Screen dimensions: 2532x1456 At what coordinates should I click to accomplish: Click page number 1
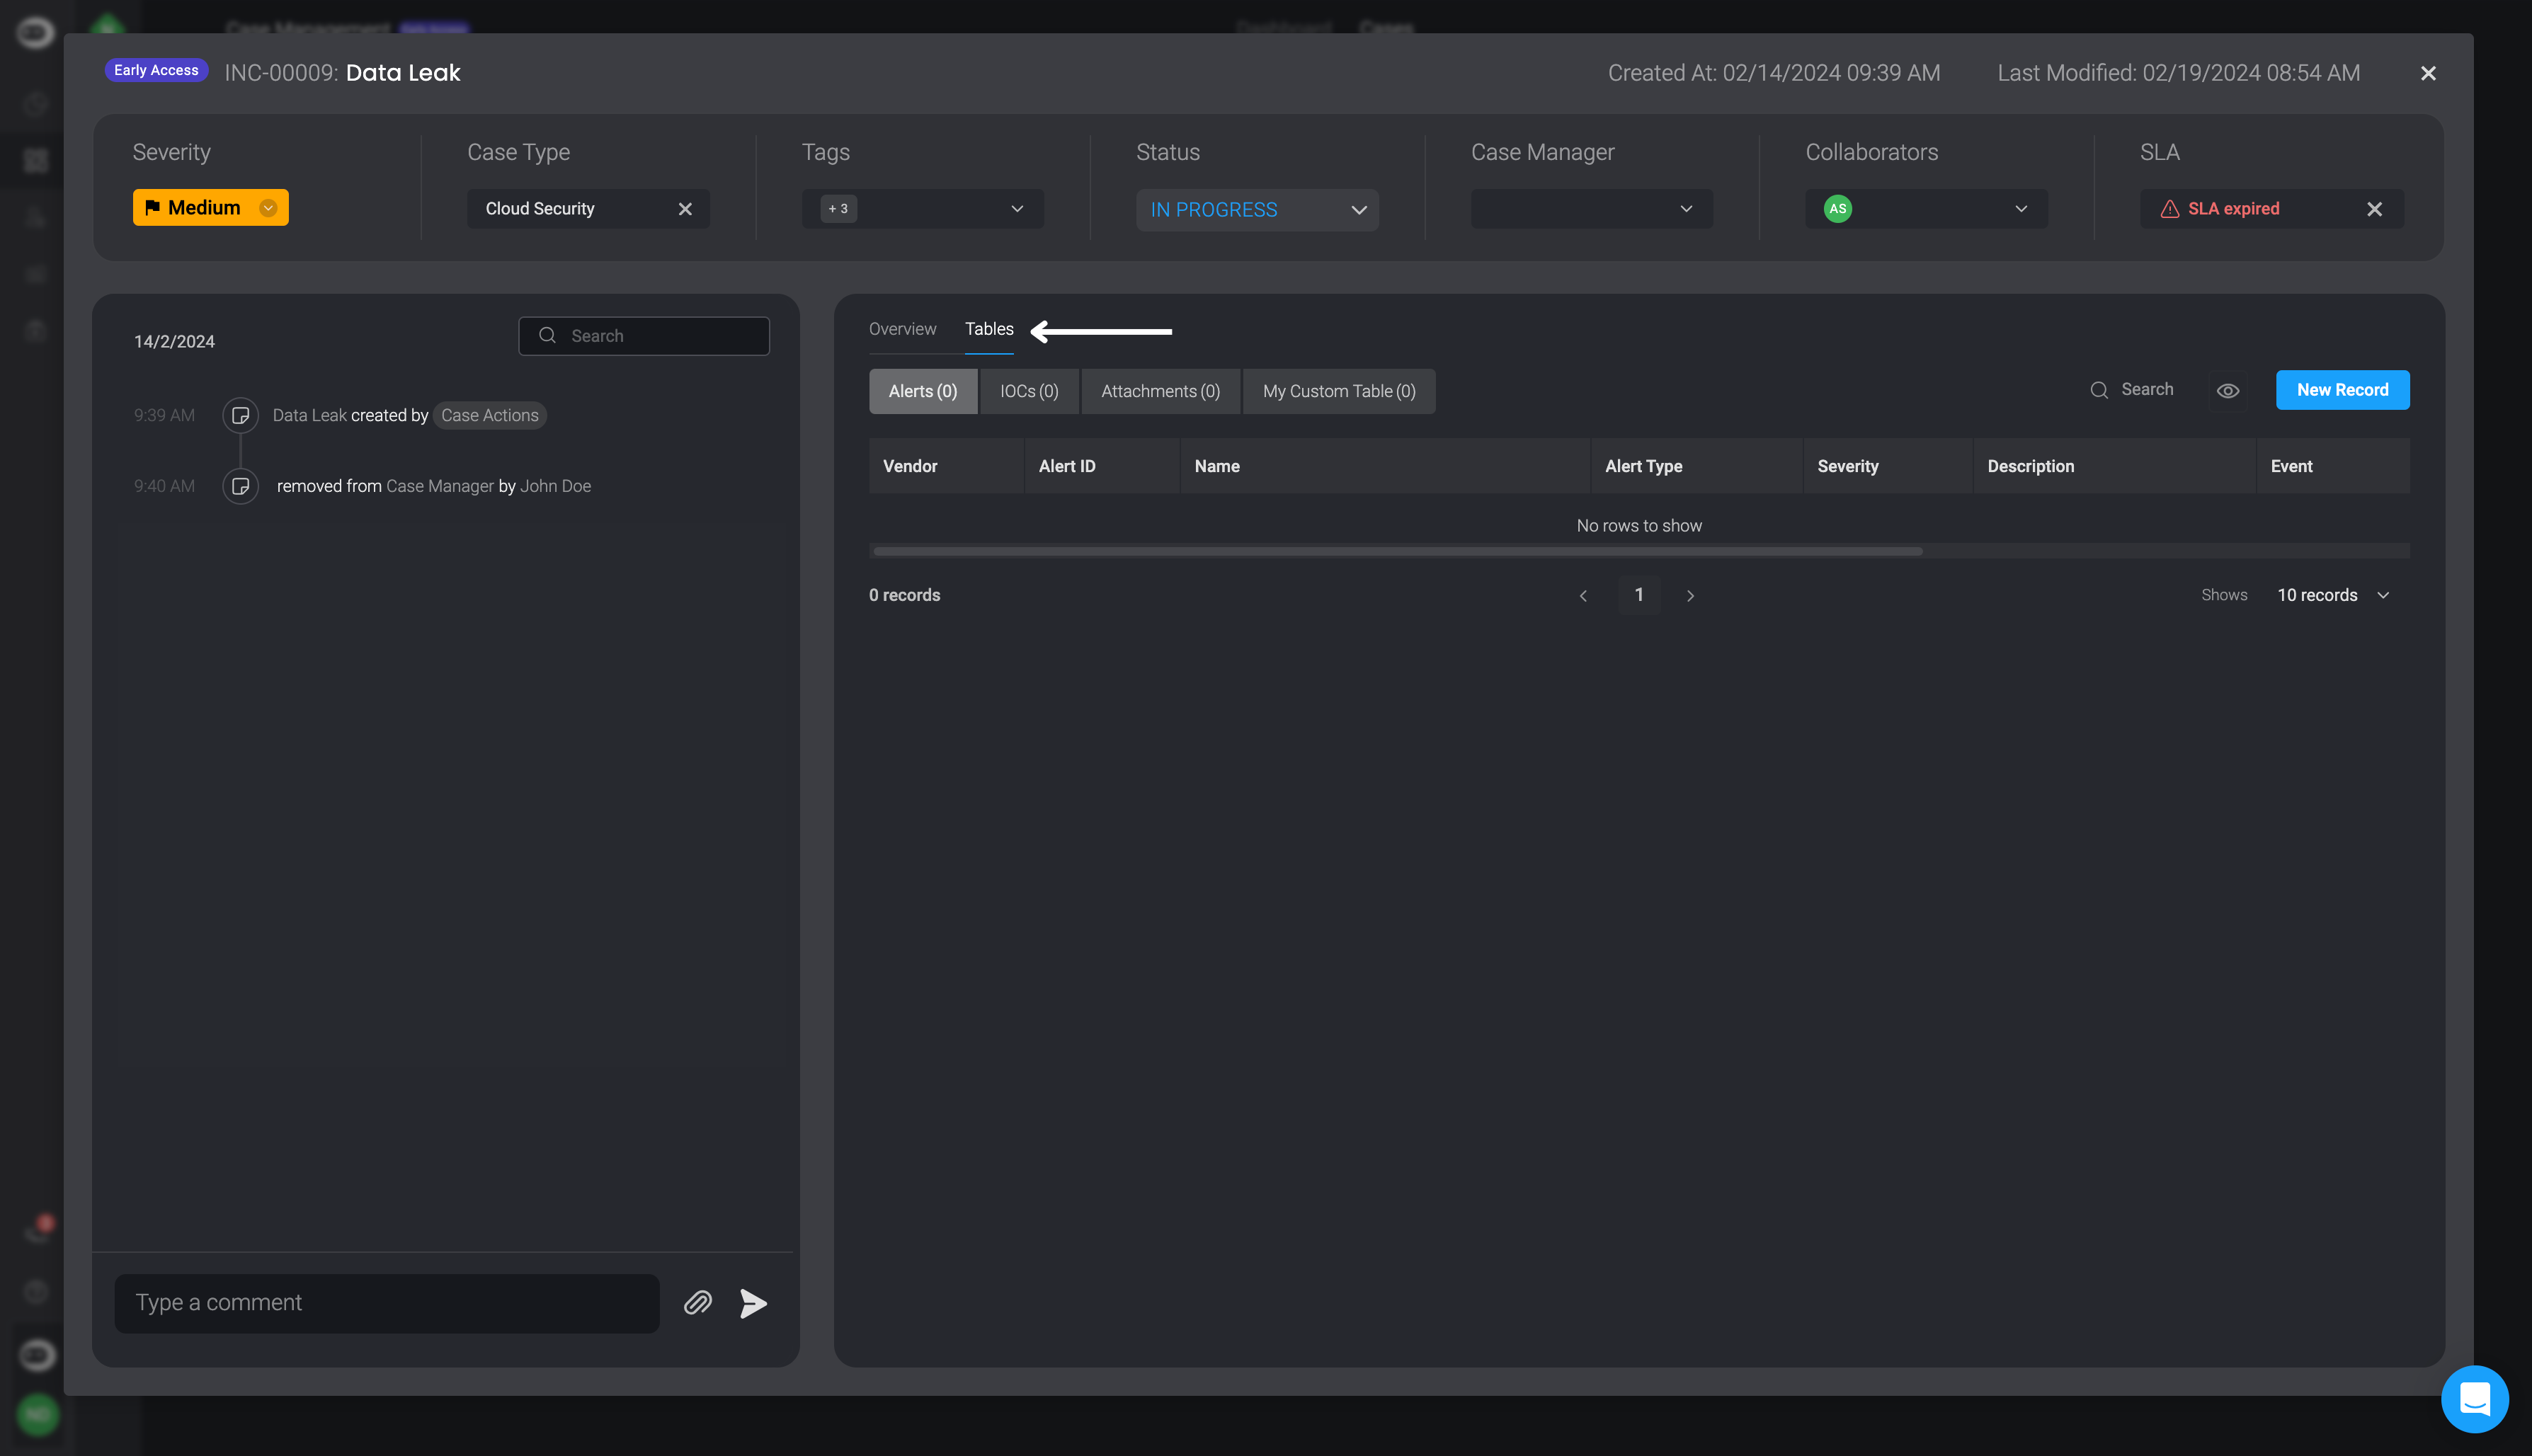(1639, 595)
